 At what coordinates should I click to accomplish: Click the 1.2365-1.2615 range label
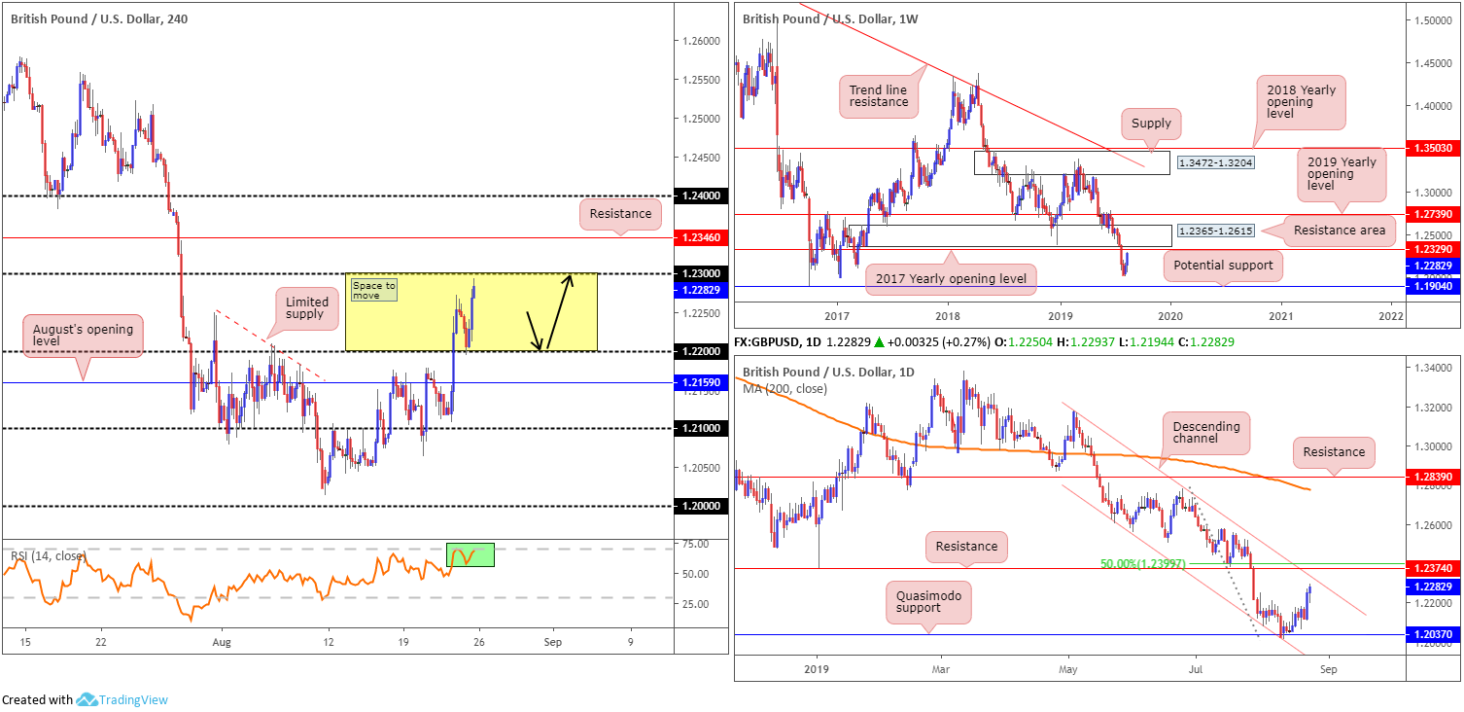1214,231
